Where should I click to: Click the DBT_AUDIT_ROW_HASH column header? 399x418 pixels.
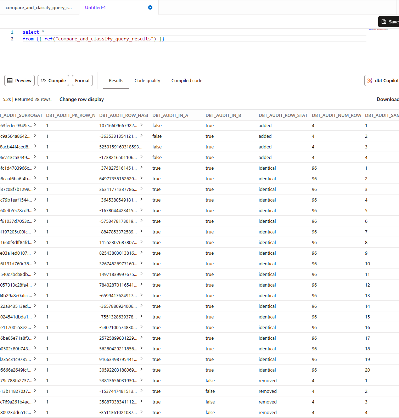(124, 115)
